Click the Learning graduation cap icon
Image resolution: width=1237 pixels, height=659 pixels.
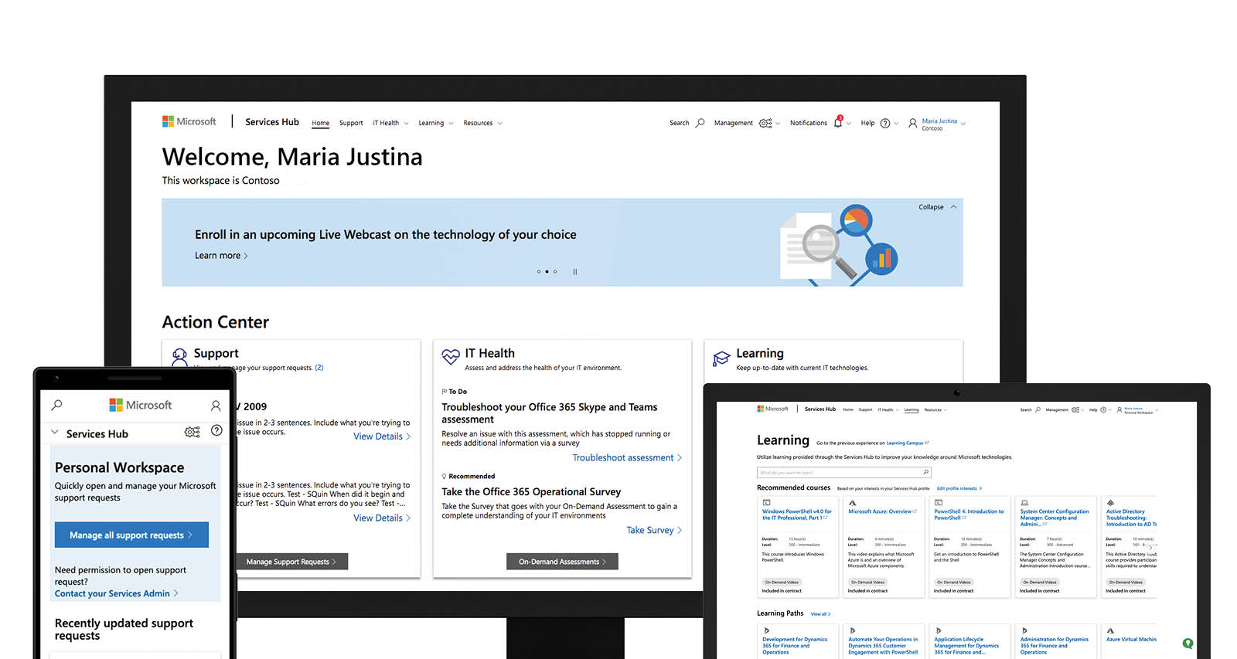721,358
